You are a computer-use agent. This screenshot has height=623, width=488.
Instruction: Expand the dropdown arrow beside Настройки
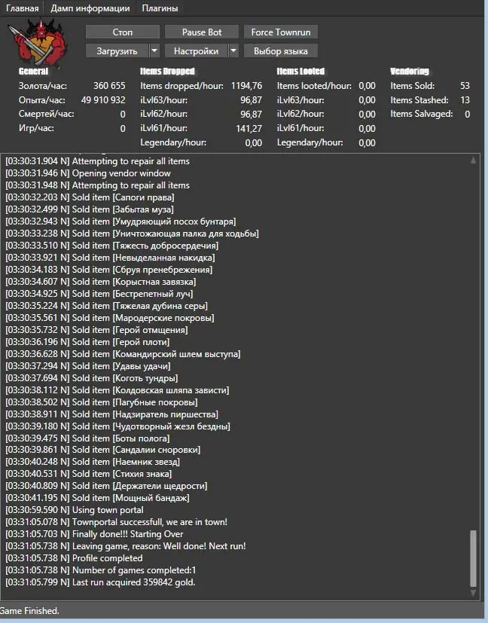(x=233, y=51)
